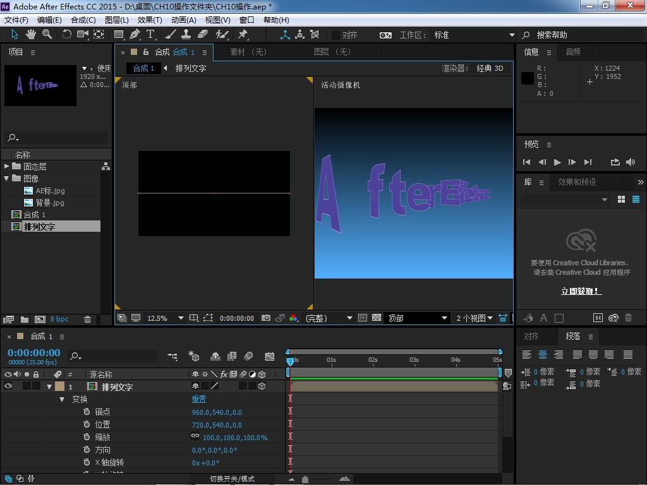This screenshot has width=647, height=485.
Task: Click the 排列文字 layer label color swatch
Action: (60, 386)
